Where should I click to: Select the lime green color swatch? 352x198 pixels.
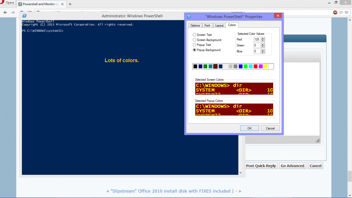pyautogui.click(x=246, y=67)
